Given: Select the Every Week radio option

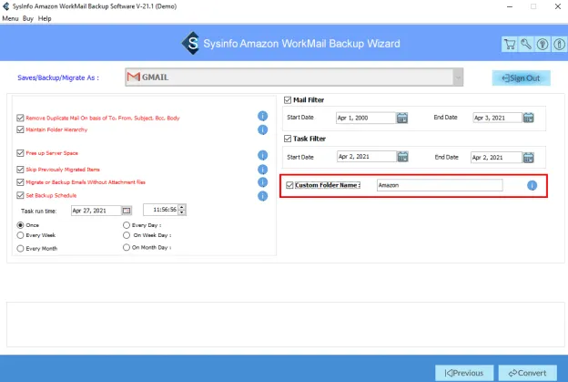Looking at the screenshot, I should point(21,235).
